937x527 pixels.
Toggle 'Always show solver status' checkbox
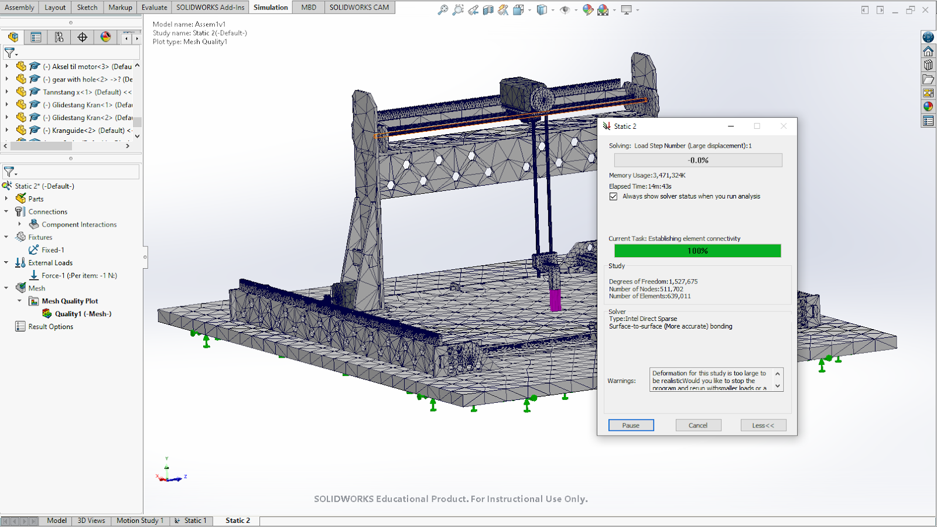point(613,197)
